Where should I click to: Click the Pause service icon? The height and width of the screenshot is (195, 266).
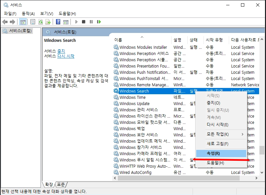(x=91, y=22)
